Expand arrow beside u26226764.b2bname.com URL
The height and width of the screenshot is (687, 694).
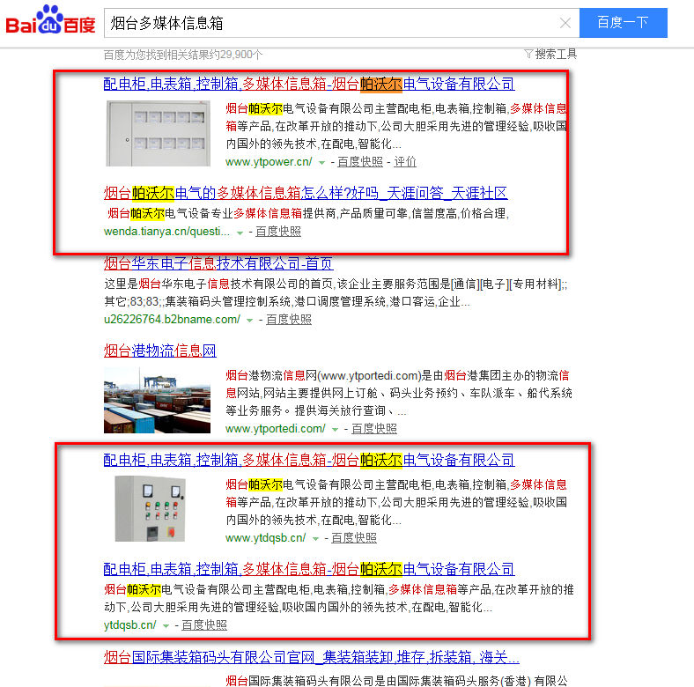tap(251, 321)
